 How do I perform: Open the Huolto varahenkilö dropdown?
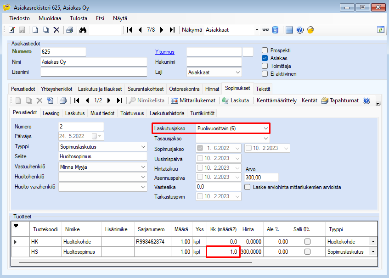[x=143, y=187]
